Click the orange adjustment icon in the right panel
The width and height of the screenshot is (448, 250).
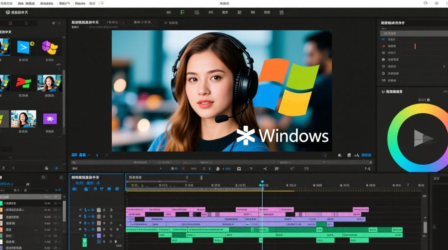point(384,46)
